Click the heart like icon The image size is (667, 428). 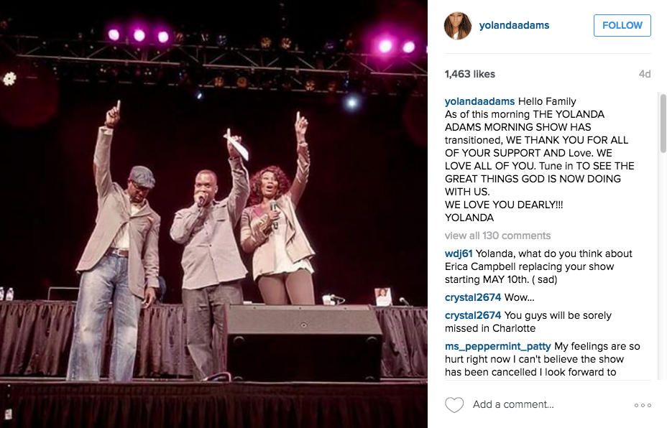pyautogui.click(x=454, y=404)
